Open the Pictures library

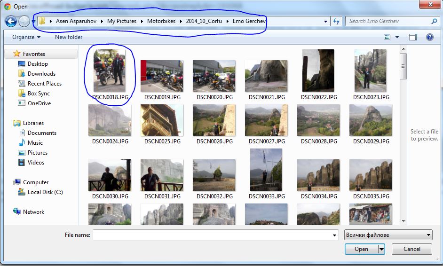(x=37, y=153)
